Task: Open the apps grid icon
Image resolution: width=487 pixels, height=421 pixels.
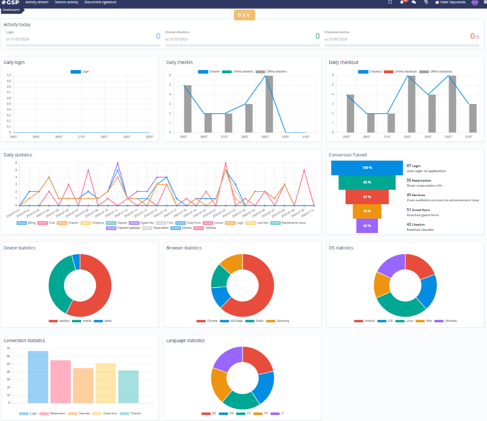Action: [x=485, y=2]
